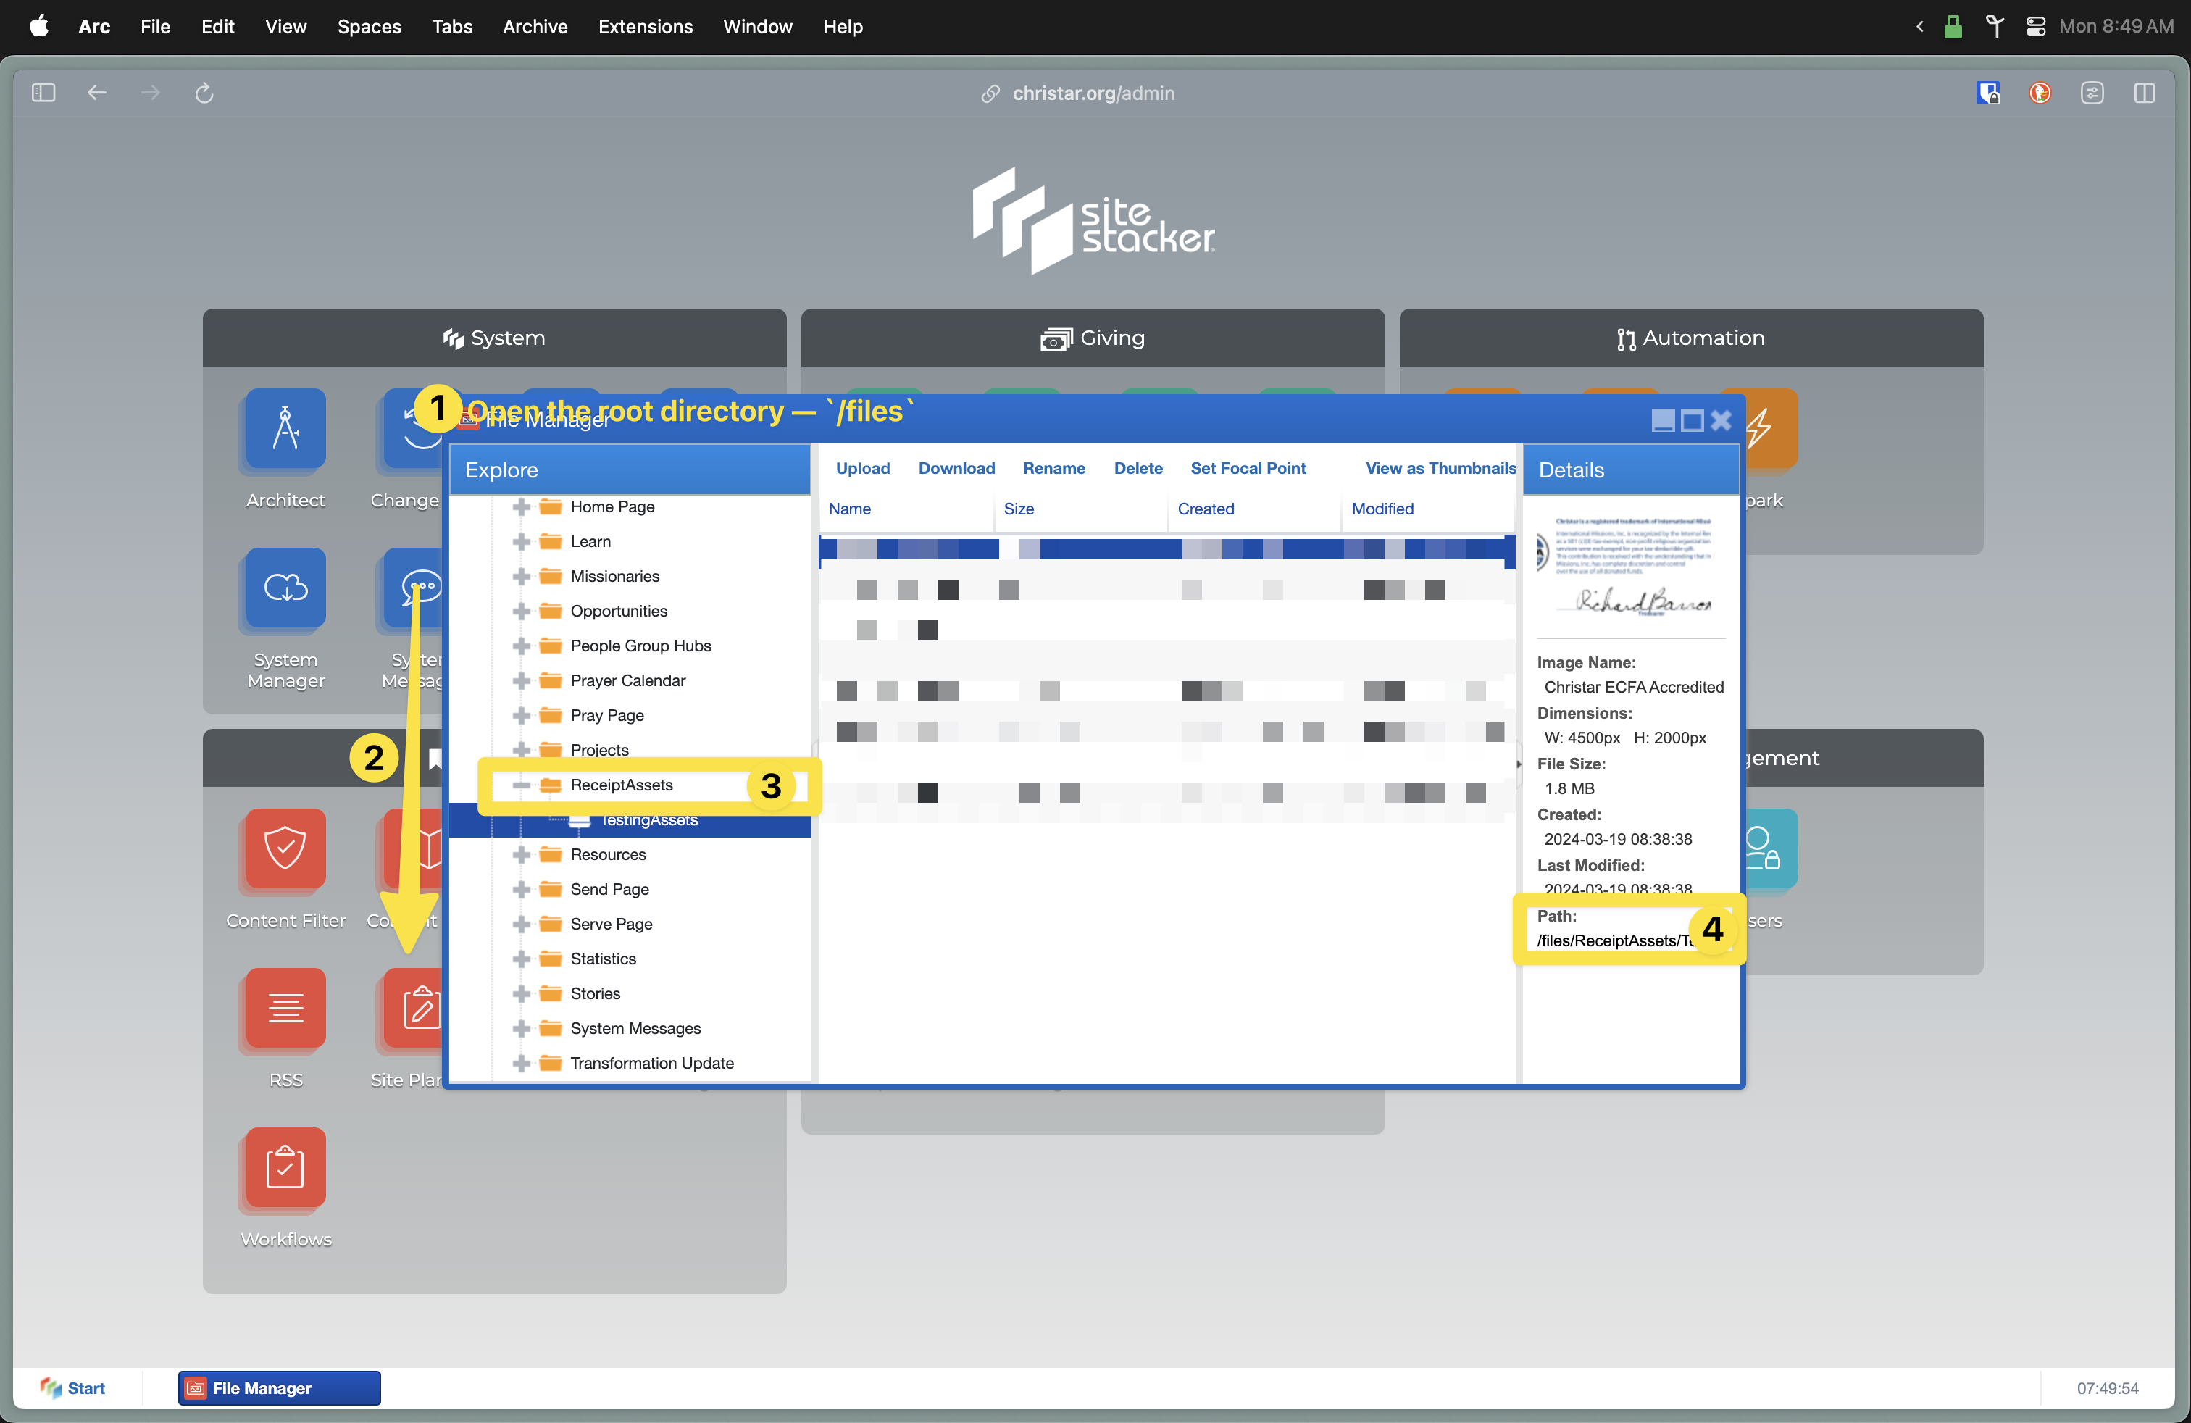
Task: Expand the Resources folder node
Action: pos(521,854)
